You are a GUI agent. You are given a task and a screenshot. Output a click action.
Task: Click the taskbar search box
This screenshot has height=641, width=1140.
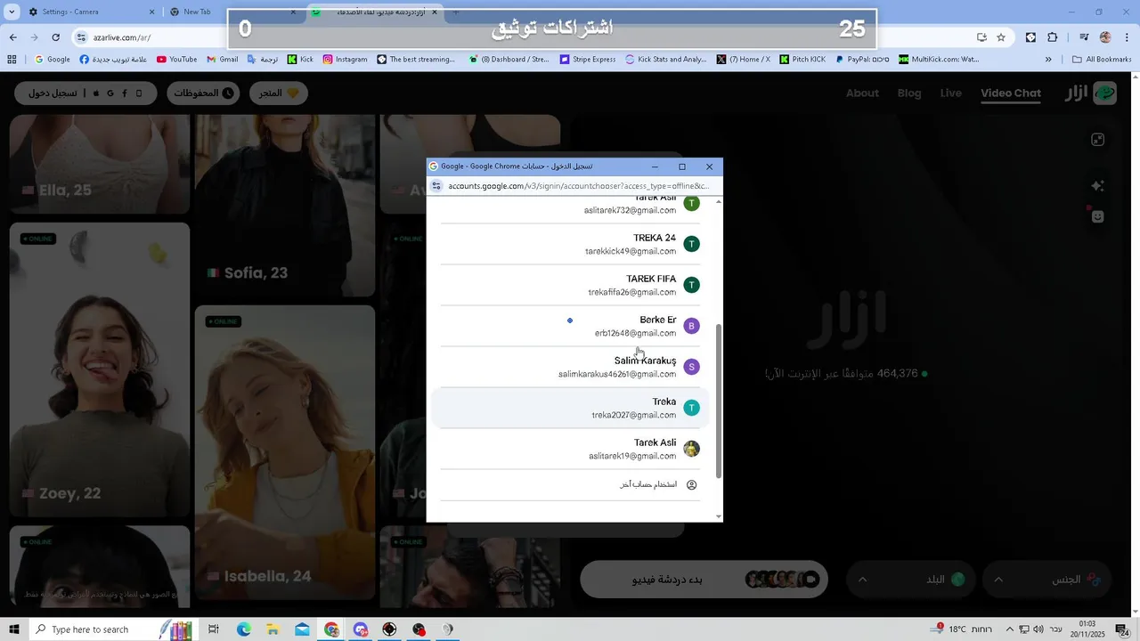tap(114, 629)
